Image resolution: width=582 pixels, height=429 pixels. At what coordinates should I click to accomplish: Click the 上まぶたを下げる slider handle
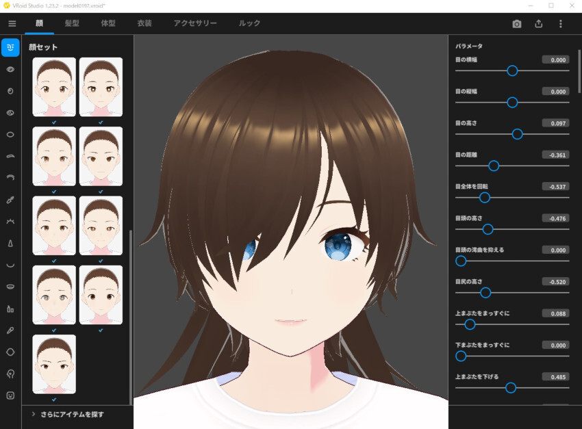510,387
